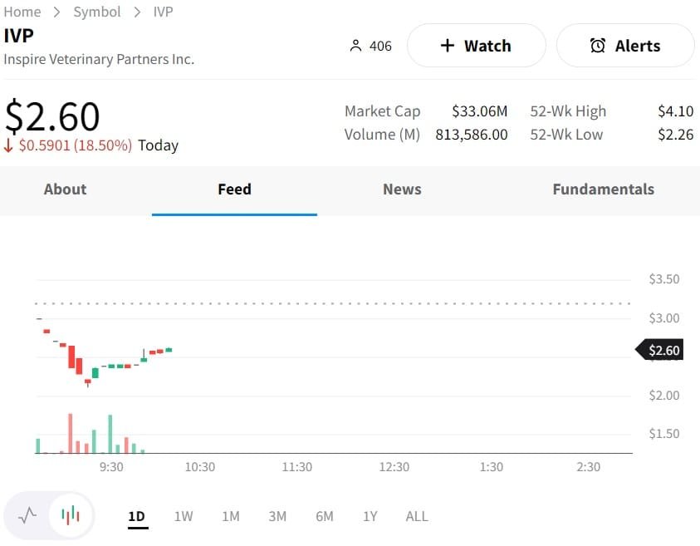Switch to candlestick chart view icon

click(71, 515)
